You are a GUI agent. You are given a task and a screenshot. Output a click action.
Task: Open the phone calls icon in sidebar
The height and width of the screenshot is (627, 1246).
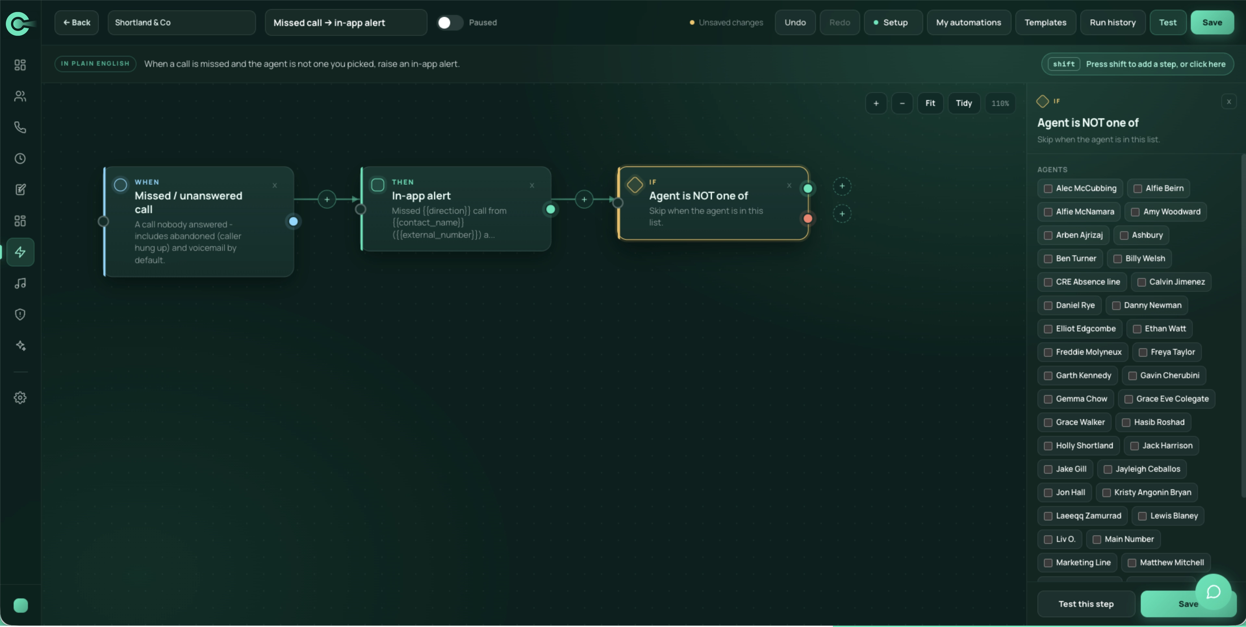point(20,127)
